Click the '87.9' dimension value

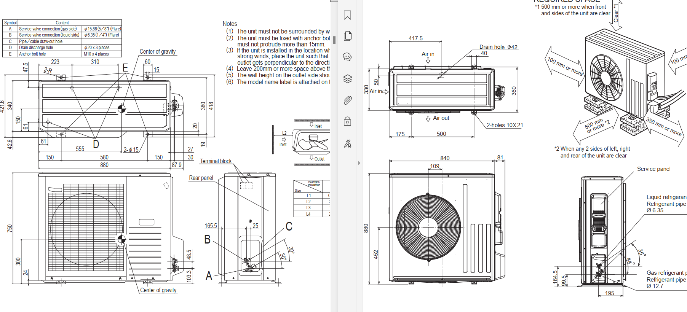pos(177,165)
